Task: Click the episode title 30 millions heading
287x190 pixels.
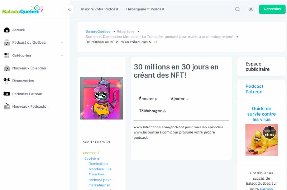Action: [176, 71]
